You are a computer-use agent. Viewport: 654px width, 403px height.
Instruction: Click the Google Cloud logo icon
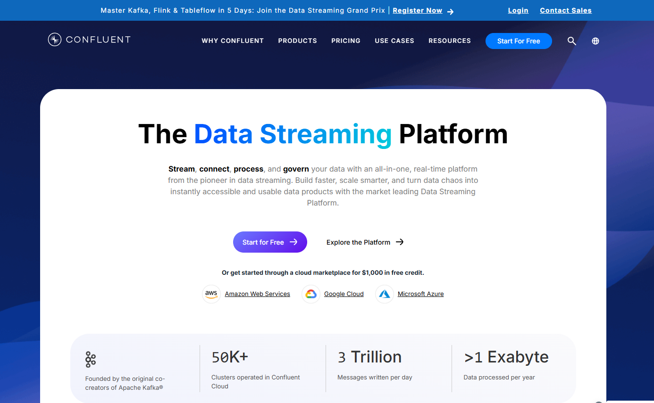coord(310,294)
